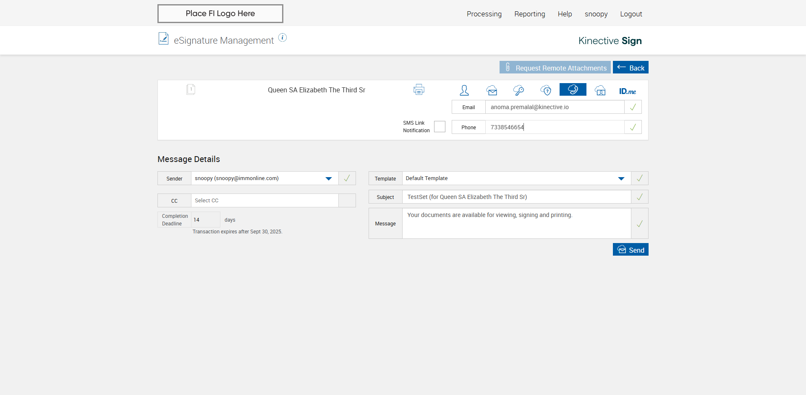Screen dimensions: 806x395
Task: Click Request Remote Attachments button
Action: (x=555, y=68)
